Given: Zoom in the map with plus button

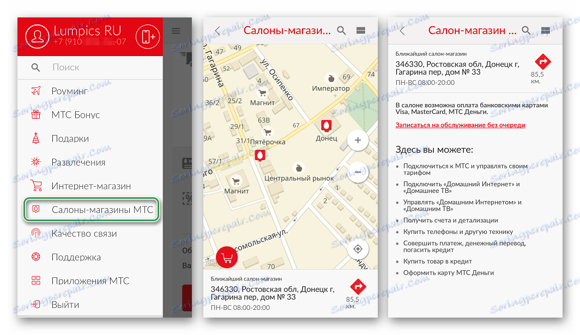Looking at the screenshot, I should pos(358,140).
